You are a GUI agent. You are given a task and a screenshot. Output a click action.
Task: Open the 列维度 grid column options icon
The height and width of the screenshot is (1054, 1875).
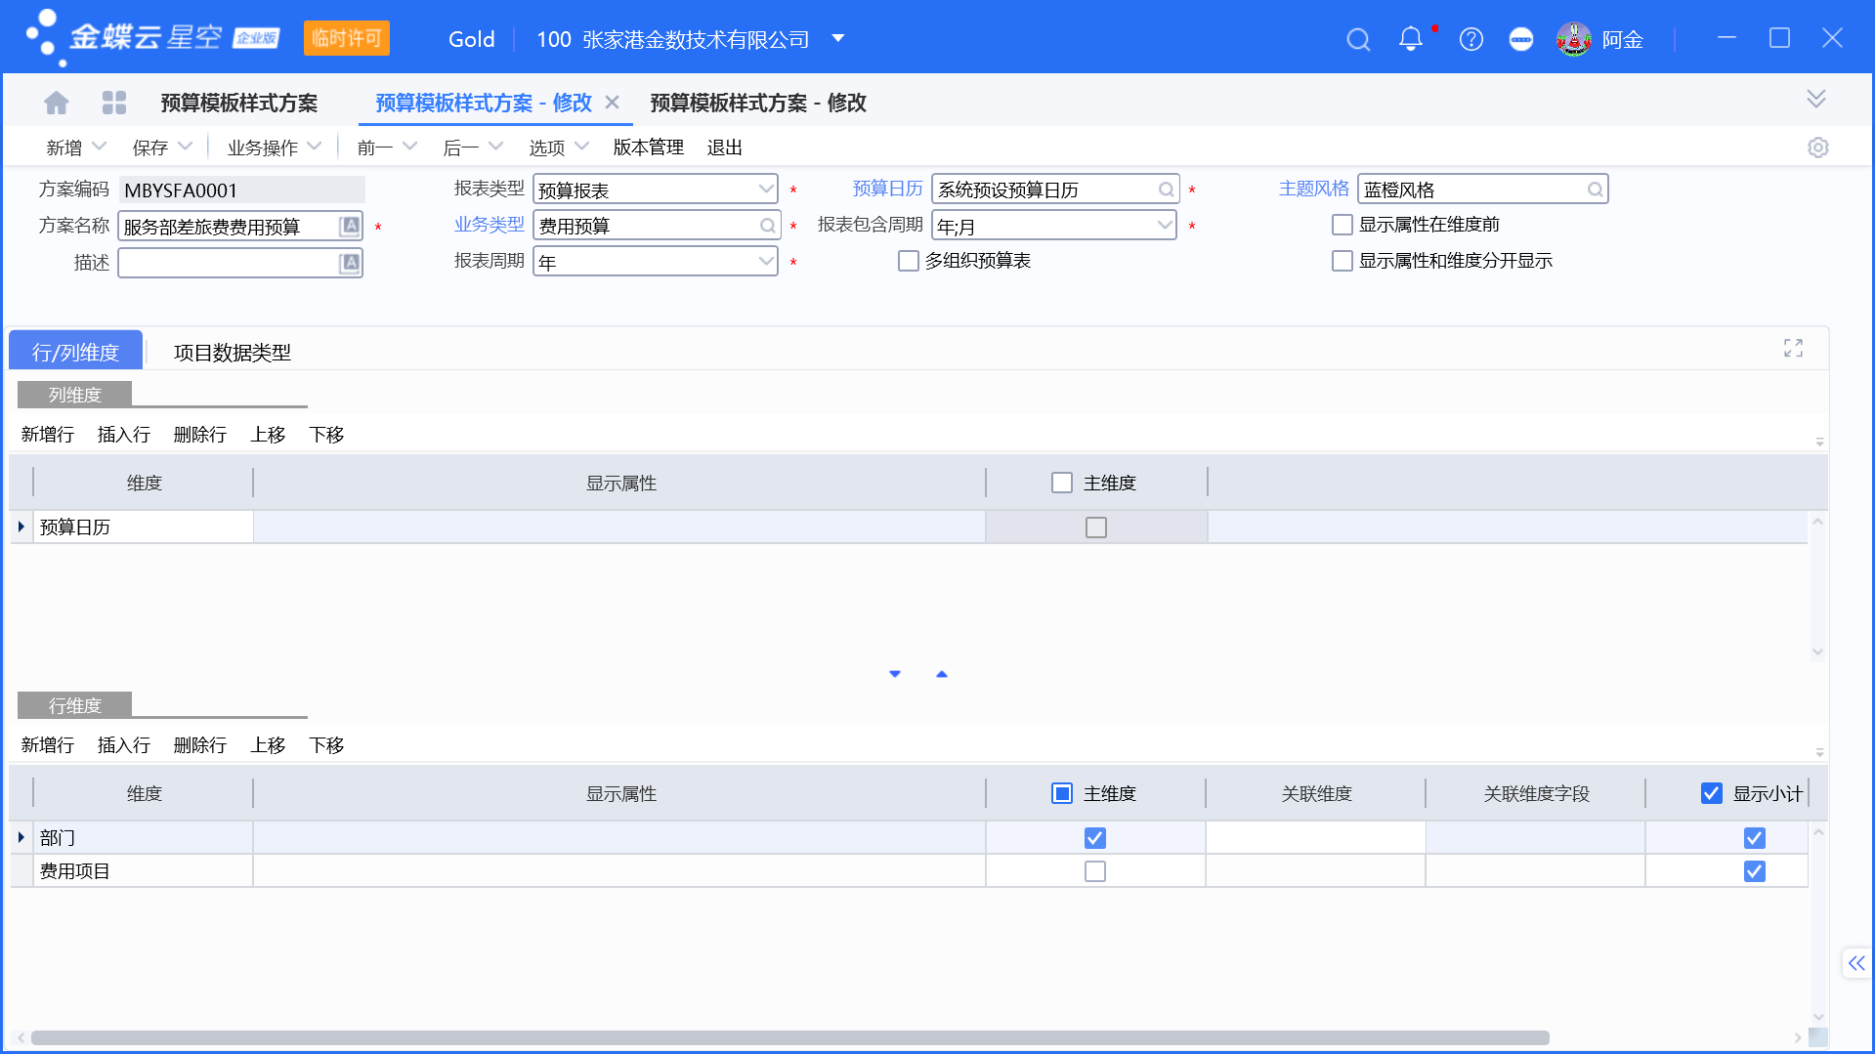pyautogui.click(x=1819, y=442)
